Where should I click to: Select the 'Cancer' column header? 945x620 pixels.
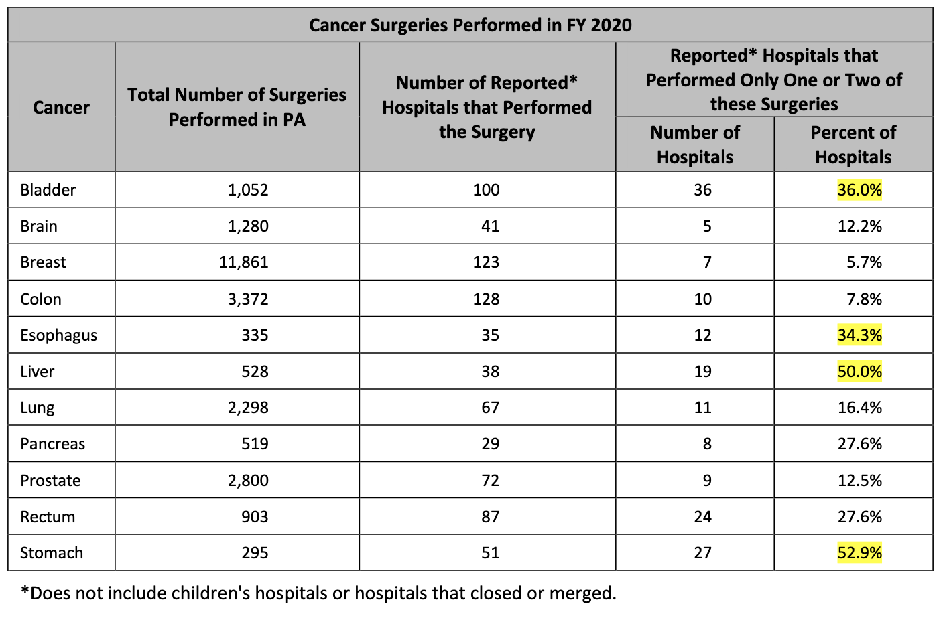point(61,107)
